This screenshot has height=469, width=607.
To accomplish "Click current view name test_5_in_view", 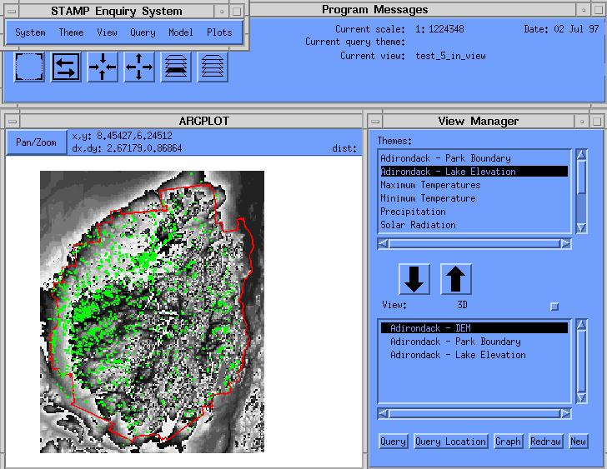I will click(x=450, y=56).
